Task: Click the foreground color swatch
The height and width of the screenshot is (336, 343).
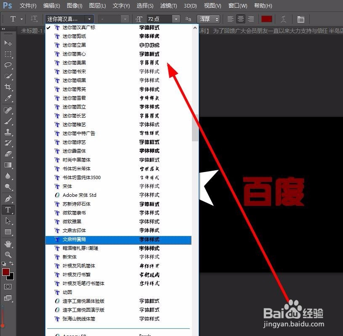Action: coord(6,272)
